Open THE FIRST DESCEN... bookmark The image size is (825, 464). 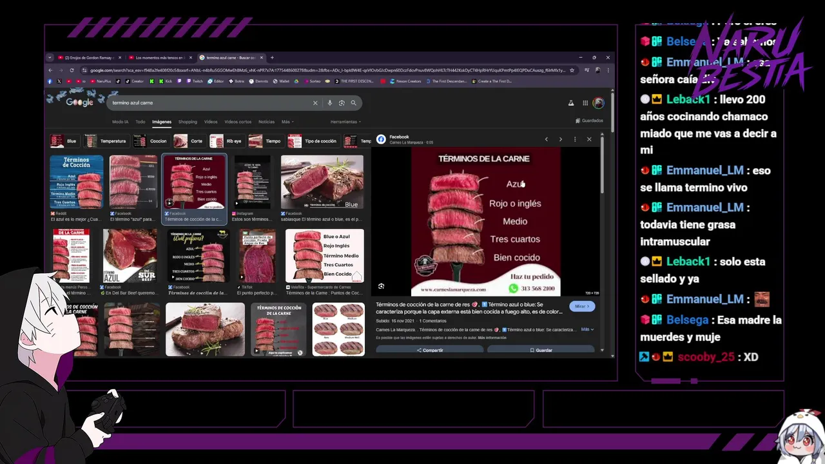[x=354, y=81]
